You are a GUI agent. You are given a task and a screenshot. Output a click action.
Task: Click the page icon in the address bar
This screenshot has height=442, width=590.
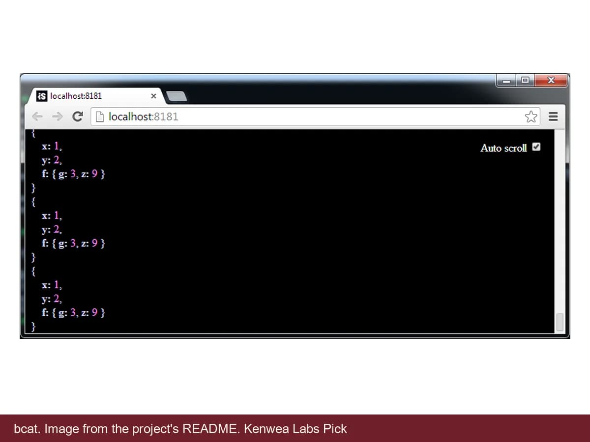pyautogui.click(x=100, y=116)
